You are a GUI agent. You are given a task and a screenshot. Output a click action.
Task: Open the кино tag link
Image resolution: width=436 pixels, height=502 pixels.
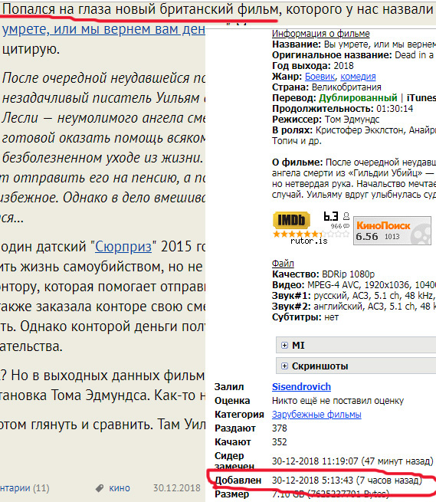click(120, 488)
